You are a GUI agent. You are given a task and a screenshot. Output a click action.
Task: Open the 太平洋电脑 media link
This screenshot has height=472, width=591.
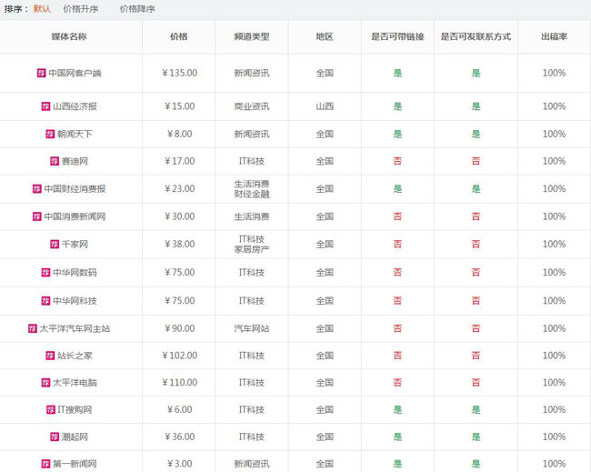point(75,383)
